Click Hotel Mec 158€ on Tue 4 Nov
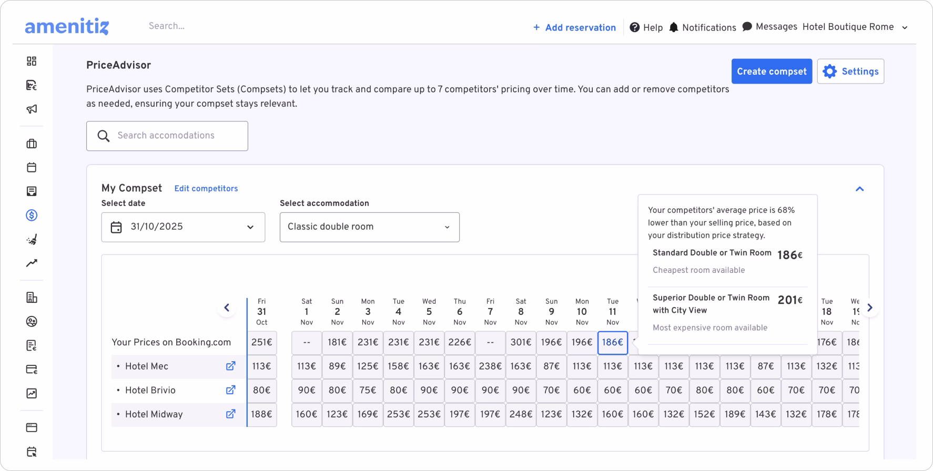The width and height of the screenshot is (933, 471). 398,366
